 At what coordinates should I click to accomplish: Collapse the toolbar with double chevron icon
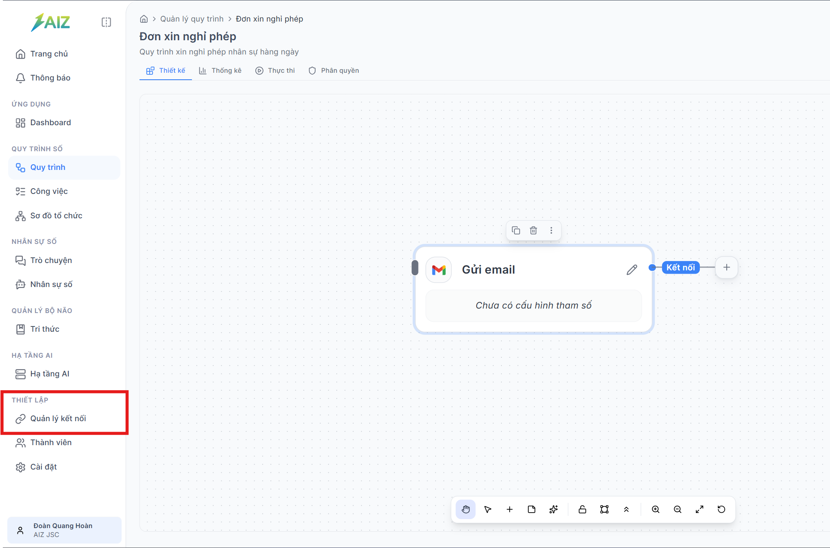[x=626, y=509]
